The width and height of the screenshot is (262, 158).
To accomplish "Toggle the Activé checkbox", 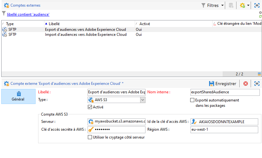I will pos(90,107).
